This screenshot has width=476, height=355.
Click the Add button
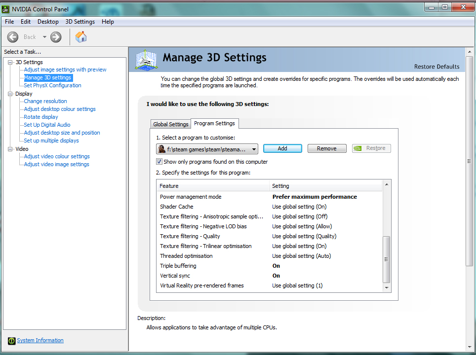pos(282,148)
